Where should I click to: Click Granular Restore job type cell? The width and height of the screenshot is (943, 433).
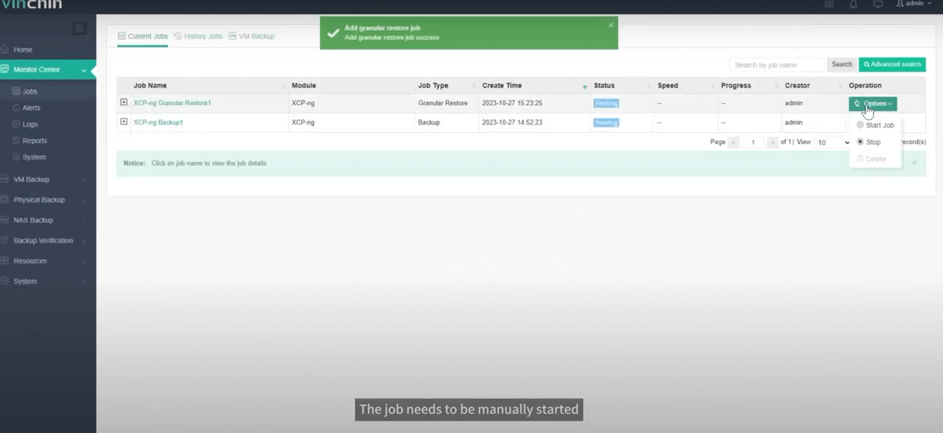pyautogui.click(x=442, y=103)
